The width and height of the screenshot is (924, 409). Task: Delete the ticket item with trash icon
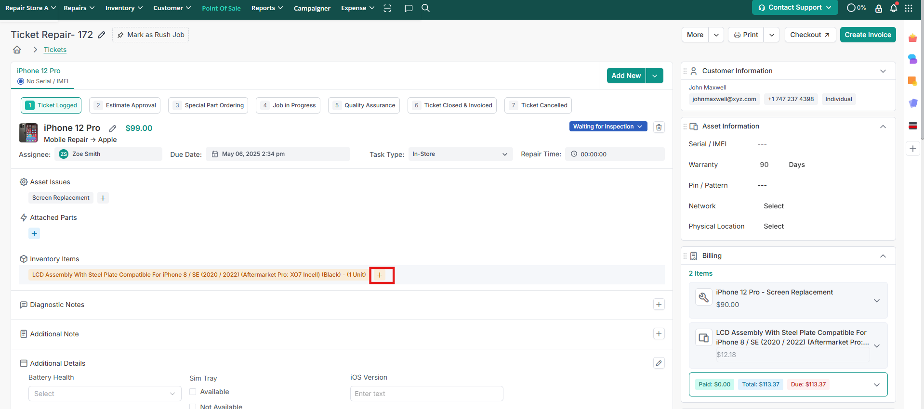[x=659, y=127]
